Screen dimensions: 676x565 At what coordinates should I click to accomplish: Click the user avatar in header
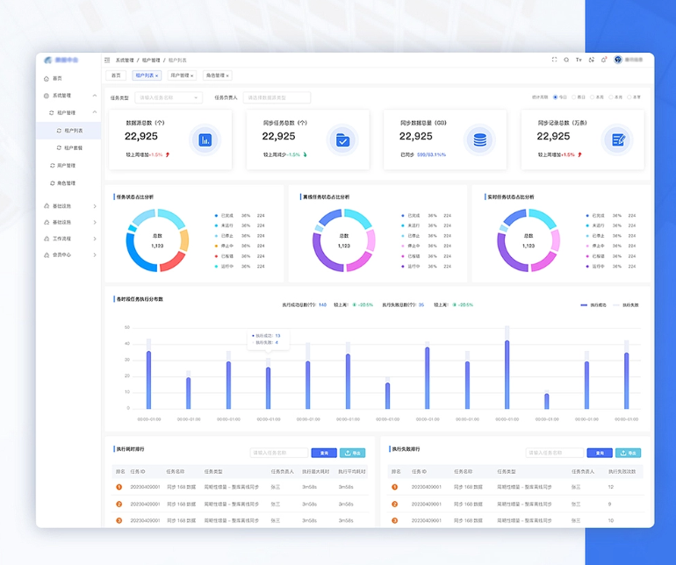coord(618,60)
